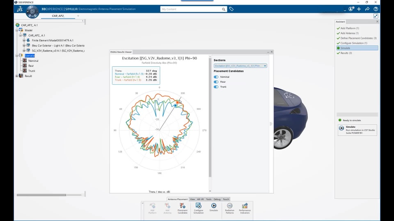The image size is (394, 221).
Task: Click the plus add-content icon in header
Action: 359,9
